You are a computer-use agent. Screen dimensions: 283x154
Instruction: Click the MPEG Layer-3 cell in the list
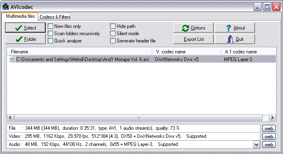click(x=238, y=59)
